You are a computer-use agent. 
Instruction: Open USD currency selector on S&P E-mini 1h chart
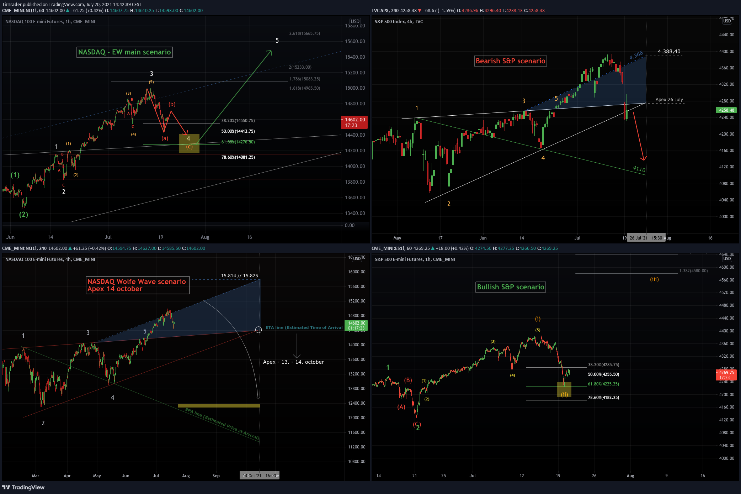[x=727, y=259]
